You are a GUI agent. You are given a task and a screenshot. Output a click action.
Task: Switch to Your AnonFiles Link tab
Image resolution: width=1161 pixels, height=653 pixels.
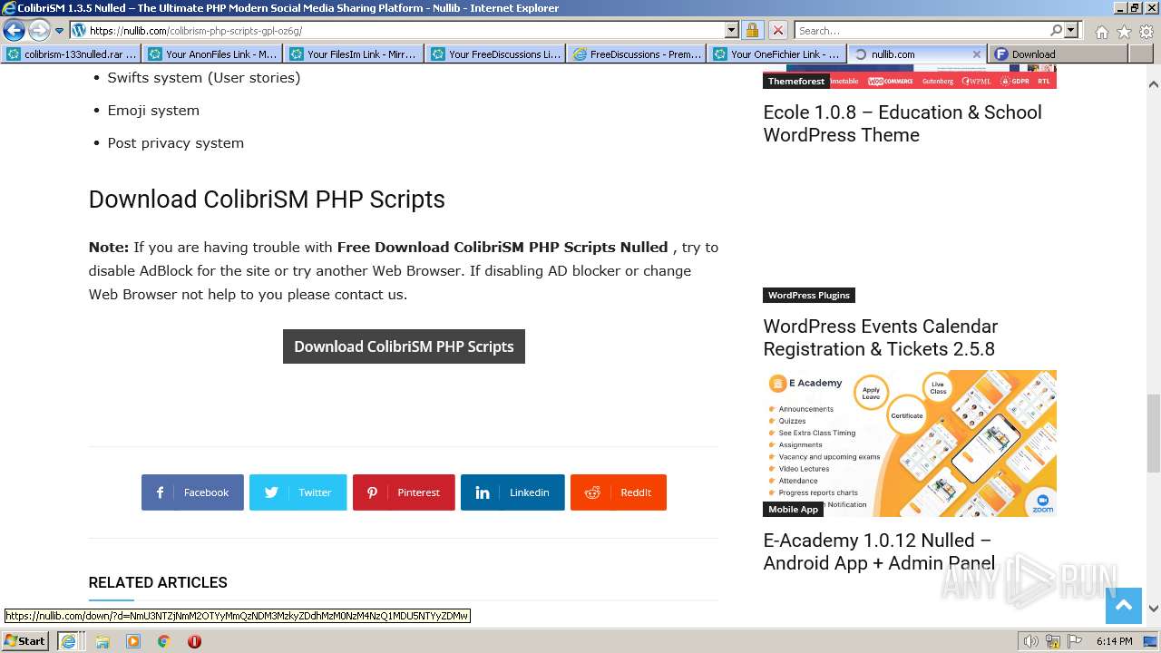(213, 54)
